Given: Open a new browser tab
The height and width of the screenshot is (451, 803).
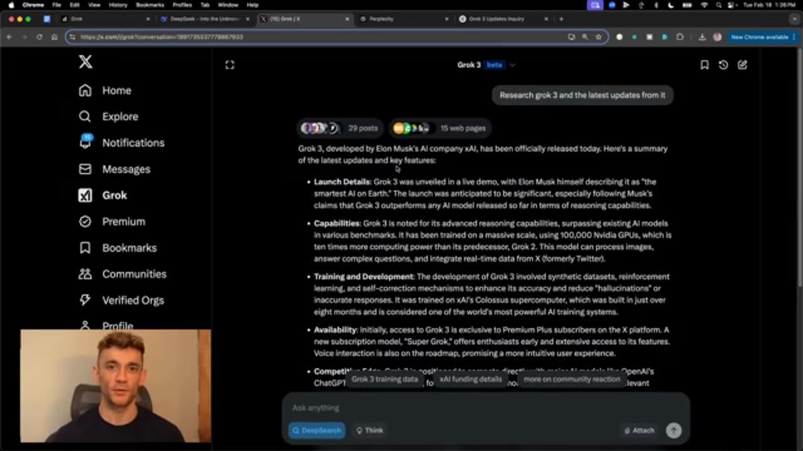Looking at the screenshot, I should pyautogui.click(x=561, y=19).
